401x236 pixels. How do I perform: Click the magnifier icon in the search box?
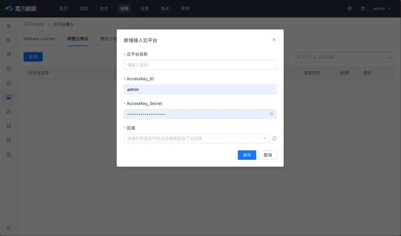coord(389,57)
